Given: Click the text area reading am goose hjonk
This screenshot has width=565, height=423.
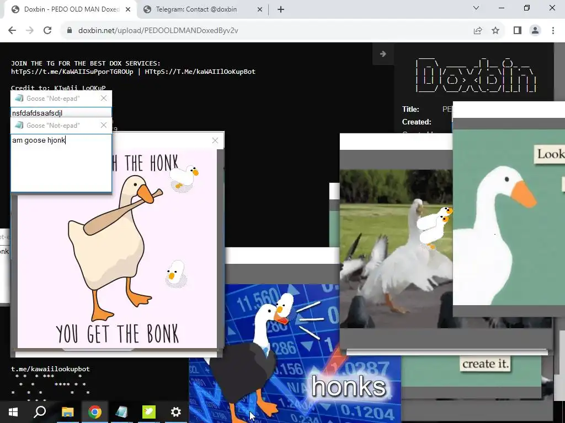Looking at the screenshot, I should pyautogui.click(x=61, y=163).
